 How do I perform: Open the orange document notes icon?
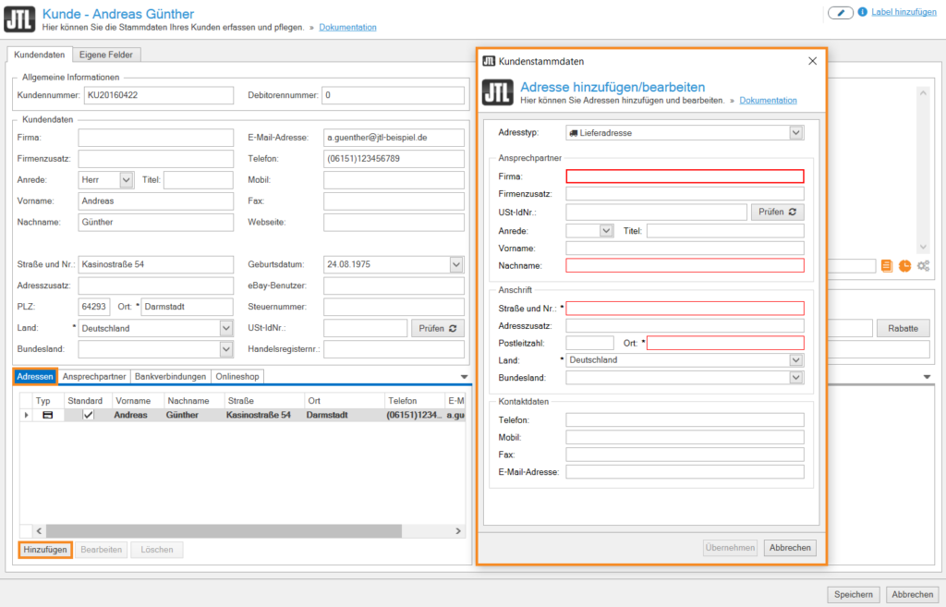(887, 266)
